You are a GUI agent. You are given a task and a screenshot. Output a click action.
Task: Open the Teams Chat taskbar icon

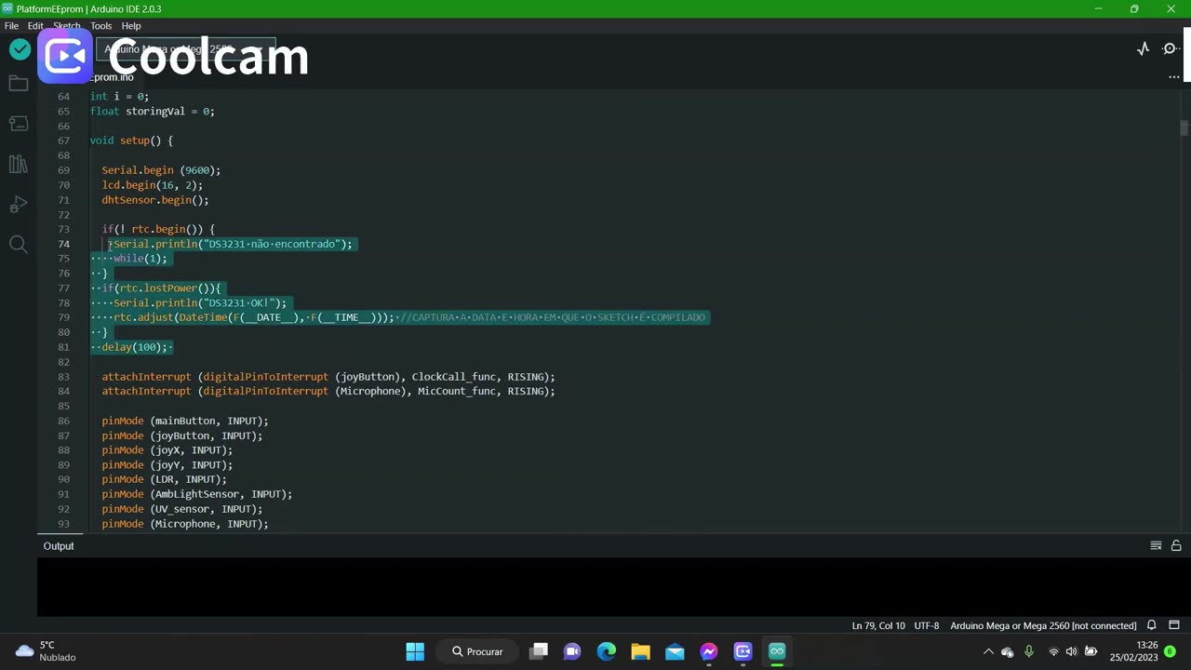[572, 651]
